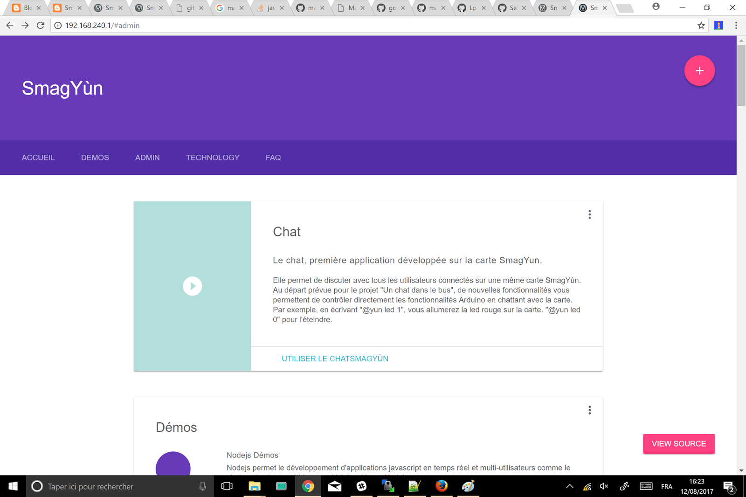Reload the current page

41,26
